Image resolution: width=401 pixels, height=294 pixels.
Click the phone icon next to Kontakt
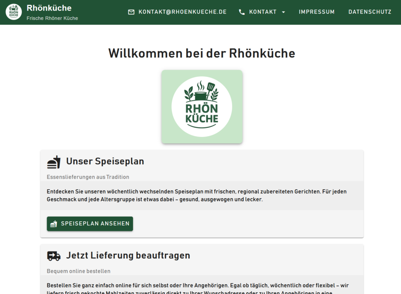pos(242,12)
